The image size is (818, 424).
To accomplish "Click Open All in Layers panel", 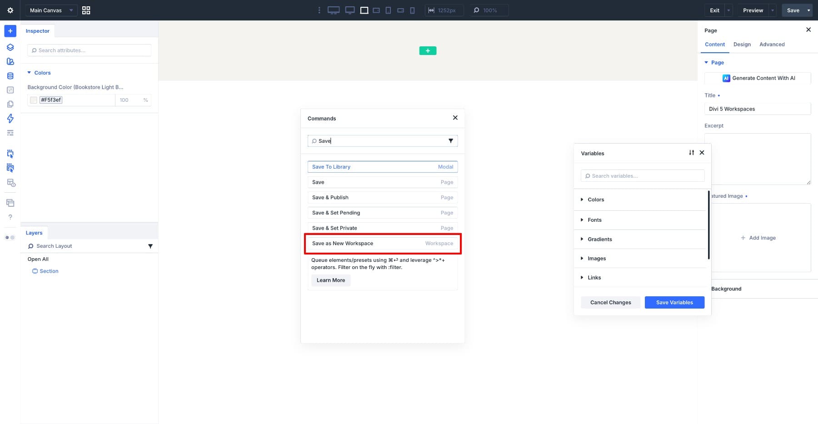I will 38,259.
